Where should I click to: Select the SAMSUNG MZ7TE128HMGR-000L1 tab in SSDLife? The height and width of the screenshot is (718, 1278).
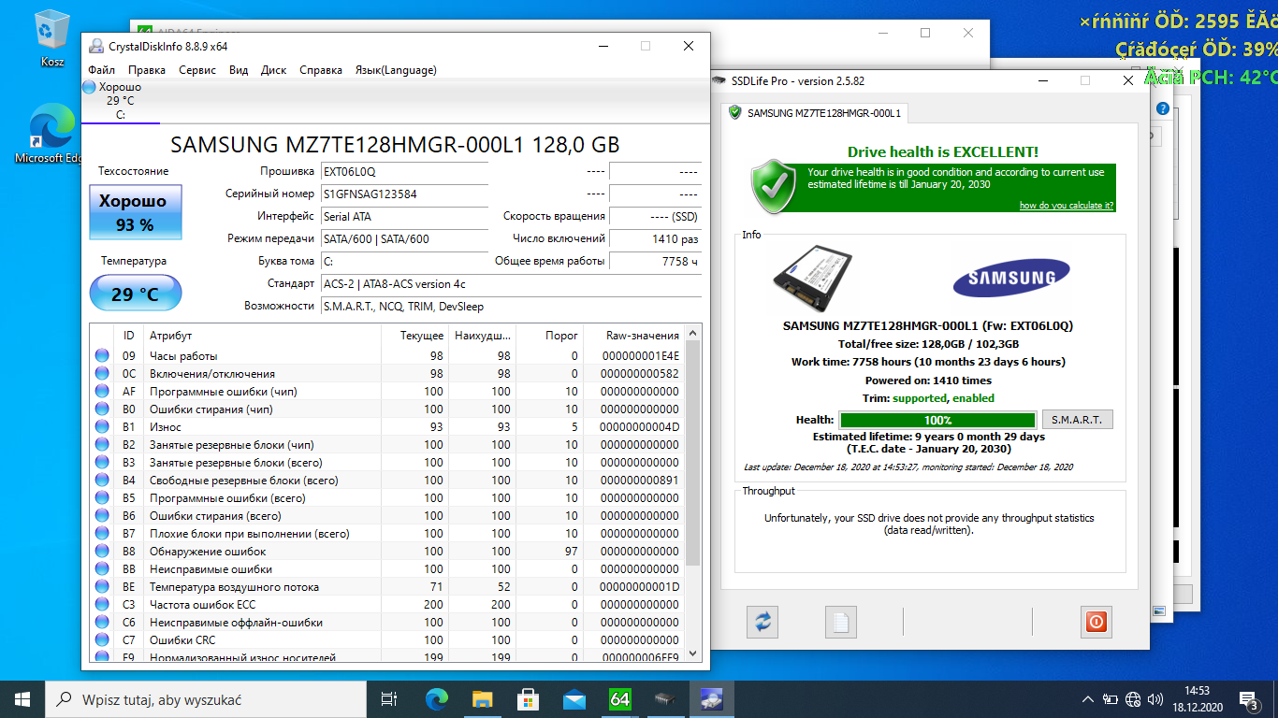tap(814, 113)
